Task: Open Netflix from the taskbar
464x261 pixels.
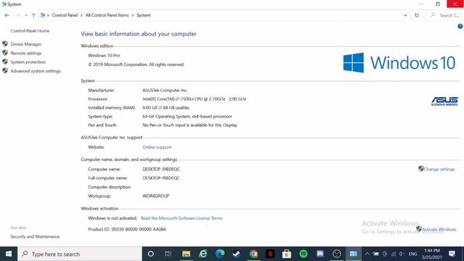Action: pyautogui.click(x=270, y=254)
